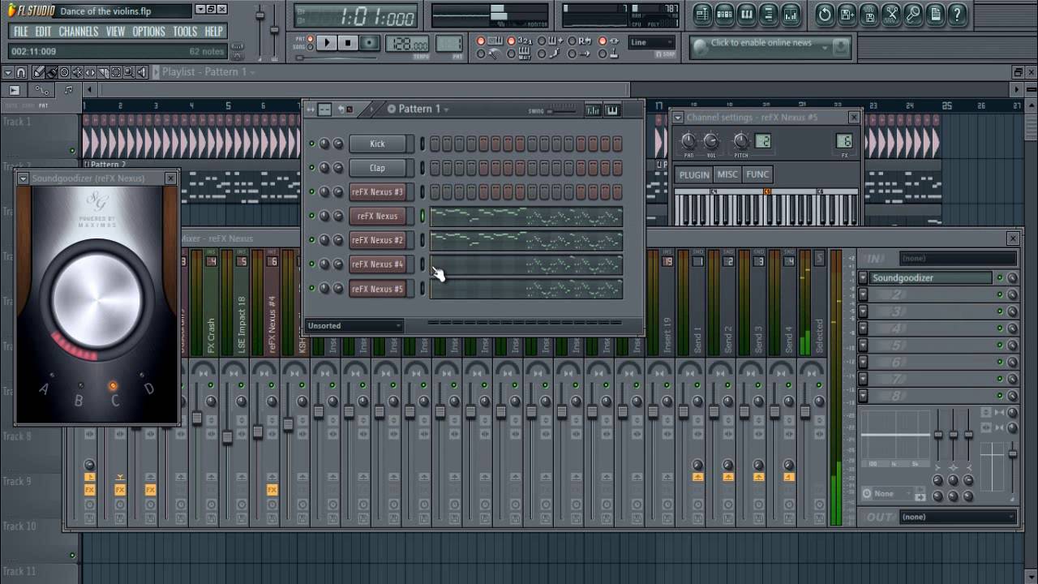The width and height of the screenshot is (1038, 584).
Task: Select the Zoom tool in Playlist toolbar
Action: tap(129, 72)
